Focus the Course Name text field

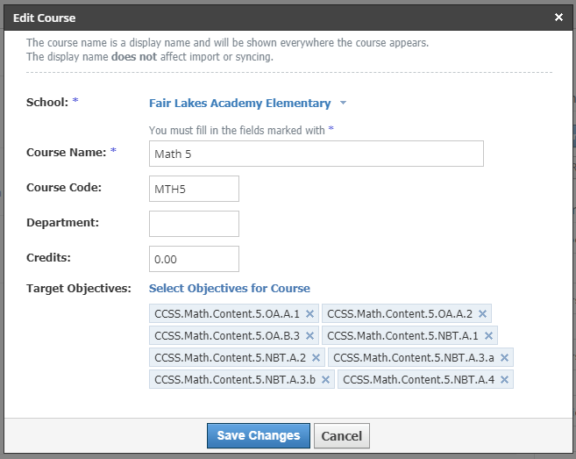(316, 154)
